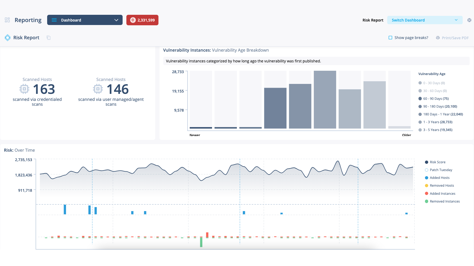Toggle the 1 - 3 Years legend swatch
Viewport: 474px width, 266px height.
pos(420,122)
